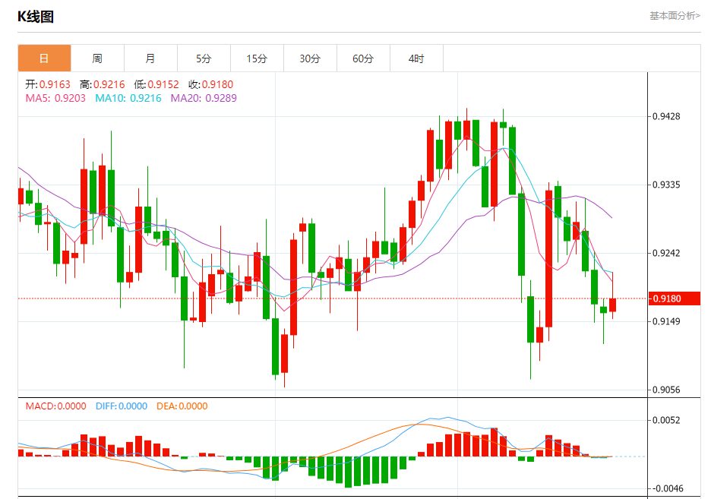Click the DIFF:0.0000 indicator label
The height and width of the screenshot is (499, 711).
point(122,406)
